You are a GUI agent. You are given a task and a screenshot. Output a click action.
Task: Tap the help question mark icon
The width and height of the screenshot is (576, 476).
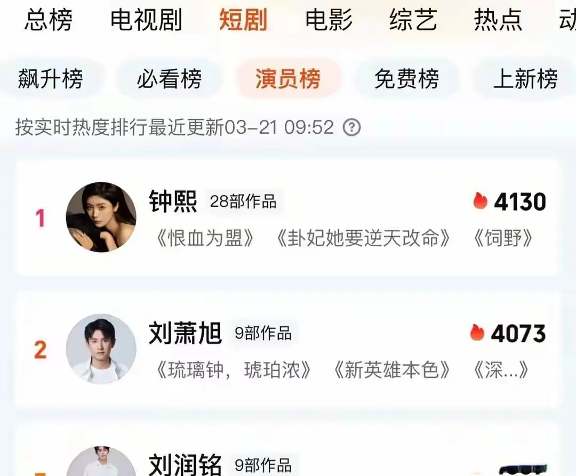(x=351, y=127)
